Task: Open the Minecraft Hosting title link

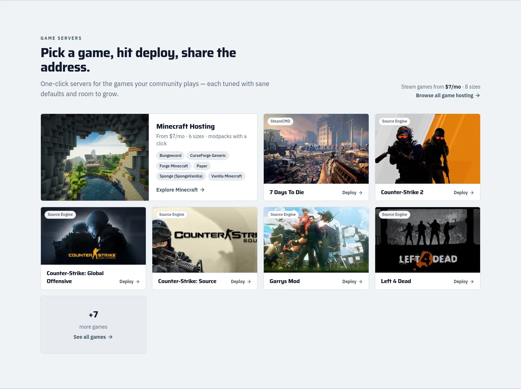Action: [x=186, y=127]
